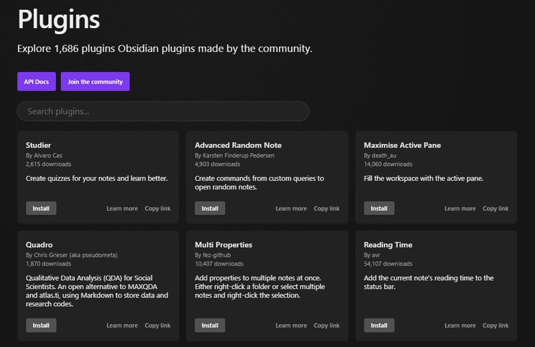
Task: Copy link for Quadro plugin
Action: 158,326
